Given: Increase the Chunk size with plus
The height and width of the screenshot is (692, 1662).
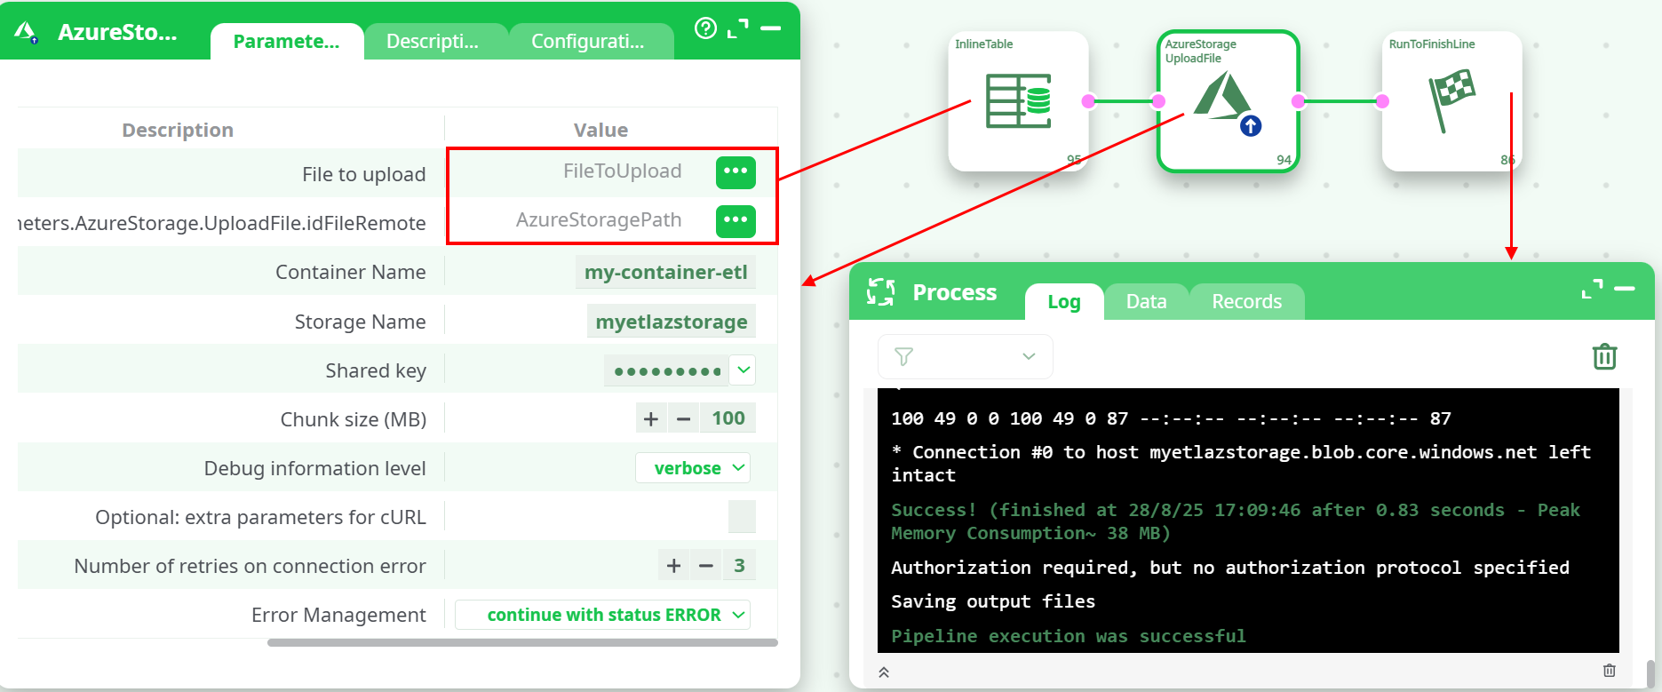Looking at the screenshot, I should [651, 418].
